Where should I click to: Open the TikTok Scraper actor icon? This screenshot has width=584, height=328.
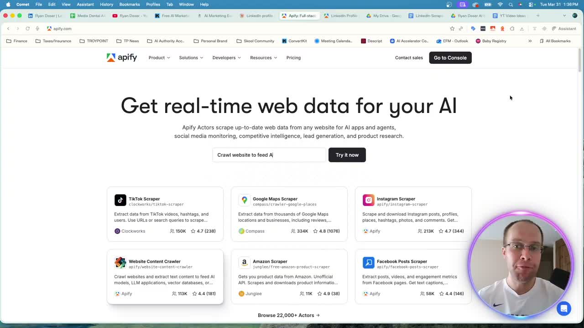click(120, 200)
